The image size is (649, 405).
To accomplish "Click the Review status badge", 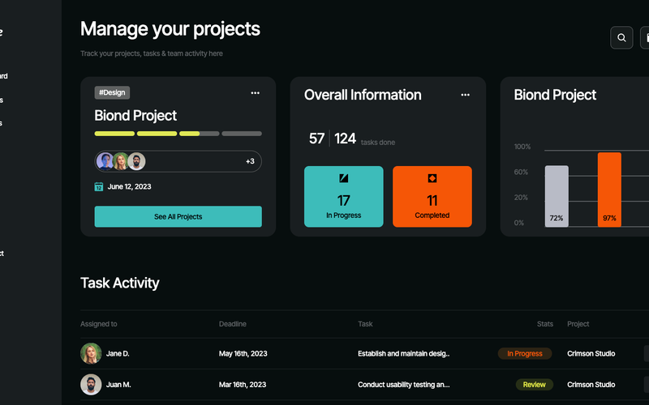I will [x=535, y=384].
